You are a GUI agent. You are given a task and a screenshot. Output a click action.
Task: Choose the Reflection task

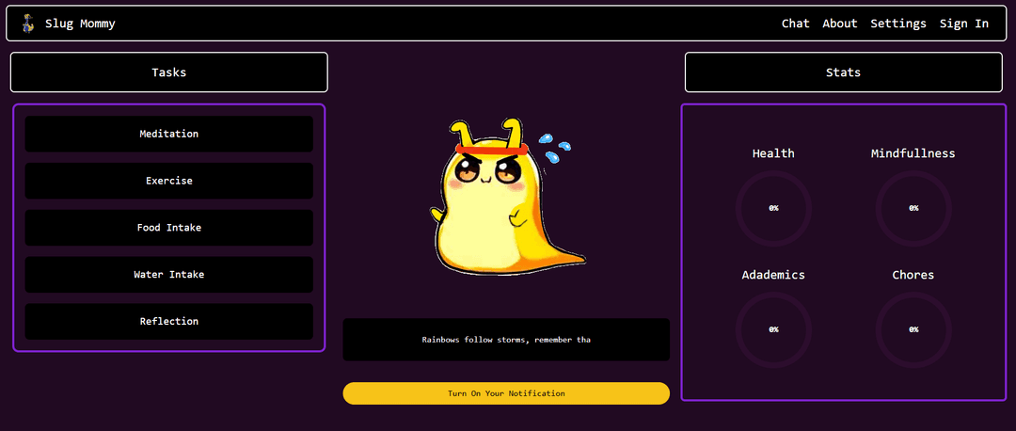pos(169,322)
